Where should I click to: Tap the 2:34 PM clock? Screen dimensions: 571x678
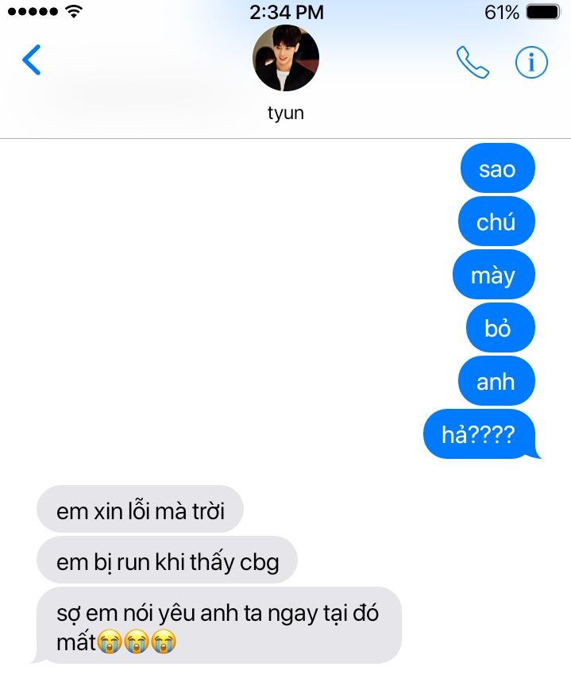tap(287, 12)
